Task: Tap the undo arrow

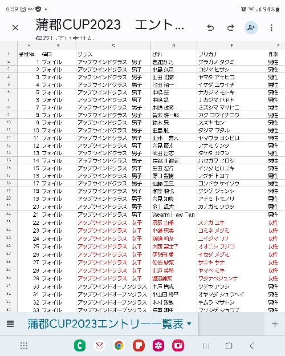Action: click(x=210, y=28)
